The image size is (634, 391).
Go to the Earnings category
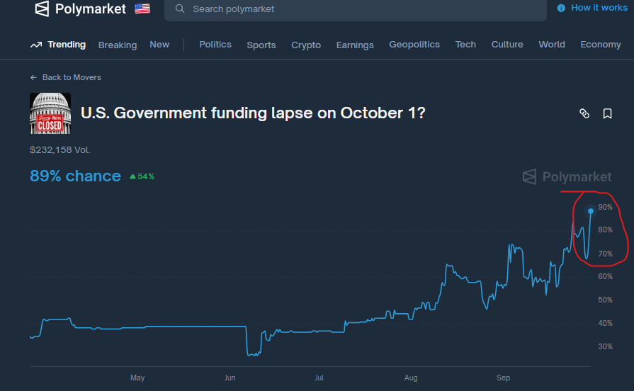[x=355, y=45]
